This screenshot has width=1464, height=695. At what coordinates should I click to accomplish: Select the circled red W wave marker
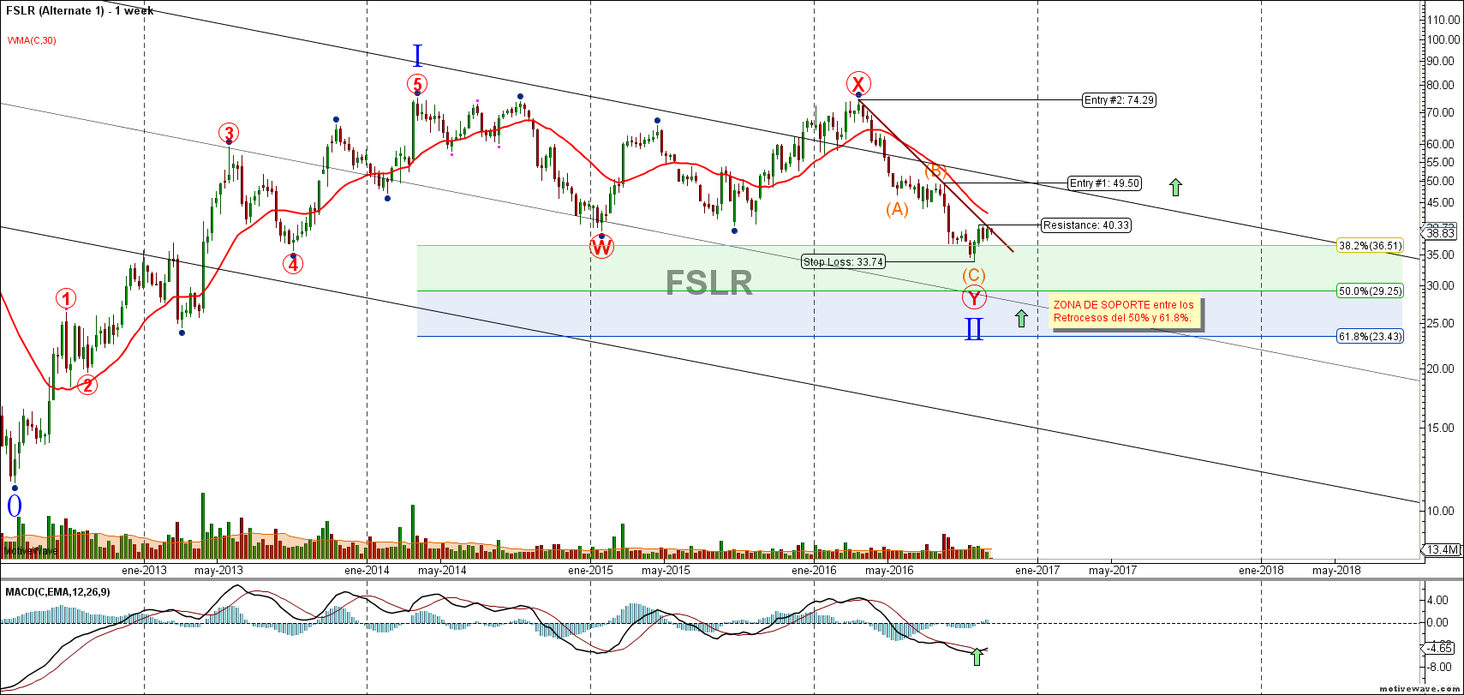(x=601, y=248)
